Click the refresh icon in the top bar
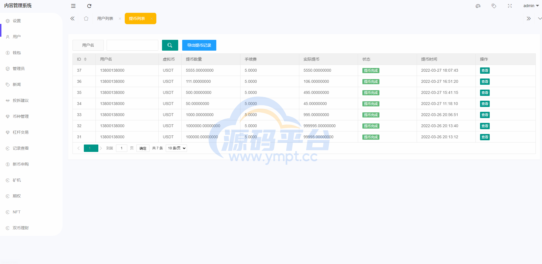Image resolution: width=542 pixels, height=264 pixels. coord(89,6)
